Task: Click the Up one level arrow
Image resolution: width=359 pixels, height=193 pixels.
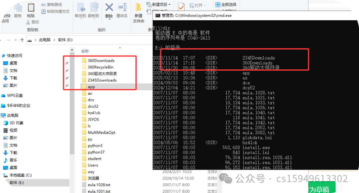Action: 22,40
